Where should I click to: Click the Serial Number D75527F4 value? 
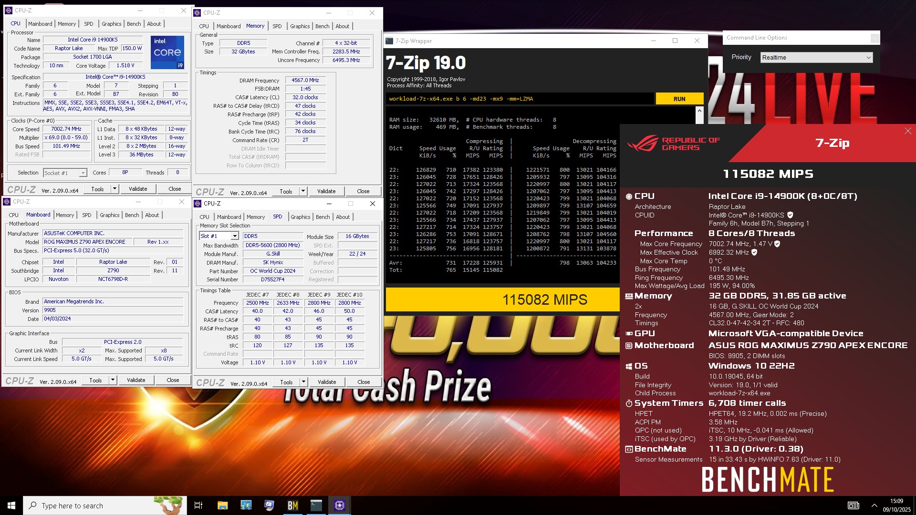point(273,279)
